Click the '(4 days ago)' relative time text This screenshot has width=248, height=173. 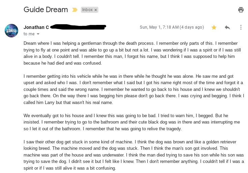tap(192, 27)
